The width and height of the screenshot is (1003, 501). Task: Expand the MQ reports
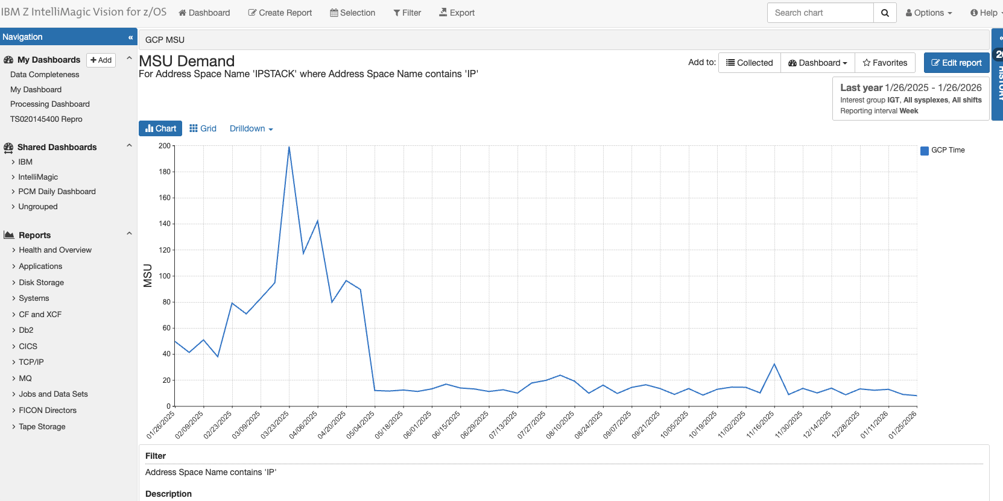pyautogui.click(x=25, y=379)
